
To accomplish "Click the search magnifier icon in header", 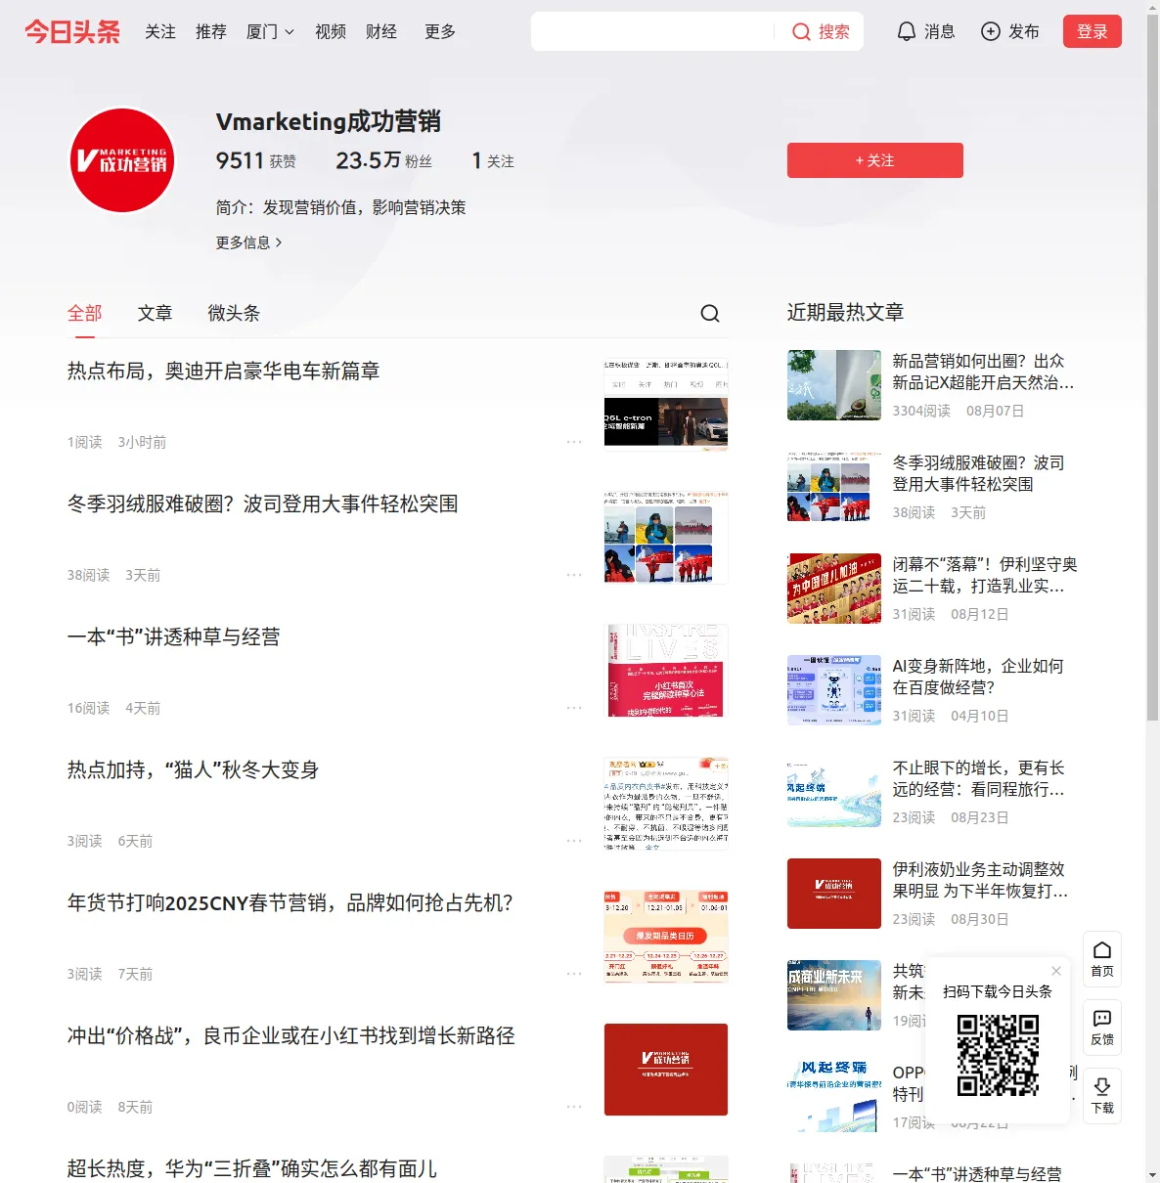I will click(801, 31).
